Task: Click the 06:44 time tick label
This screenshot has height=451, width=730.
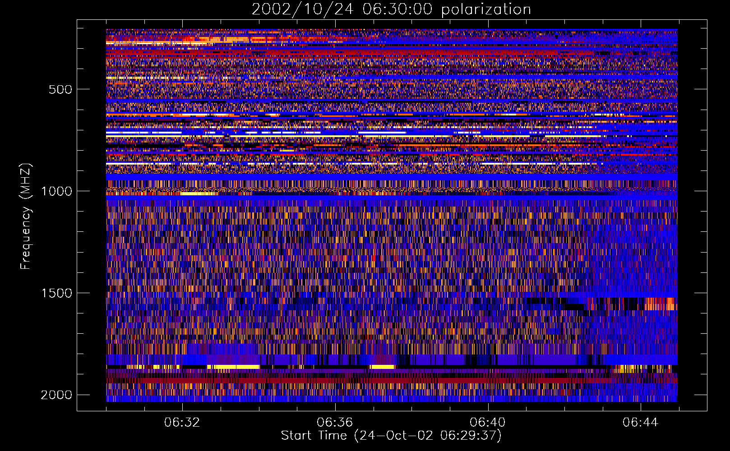Action: 641,423
